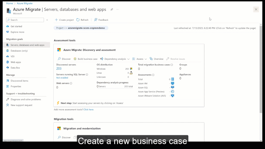Screen dimensions: 265x149
Task: Click the Azure Migrate header icon
Action: (8, 11)
